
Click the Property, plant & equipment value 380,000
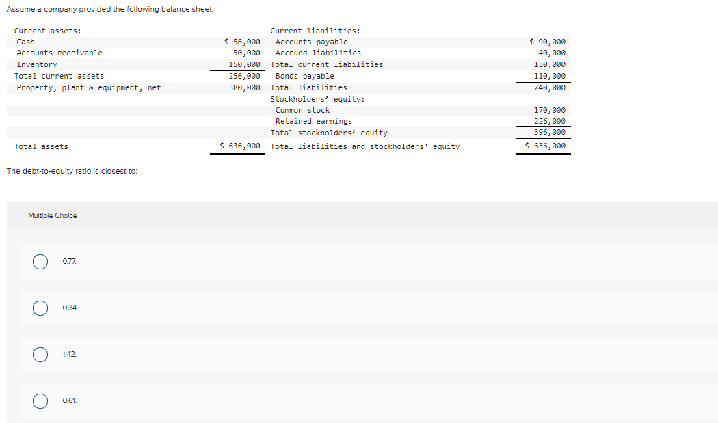(245, 87)
